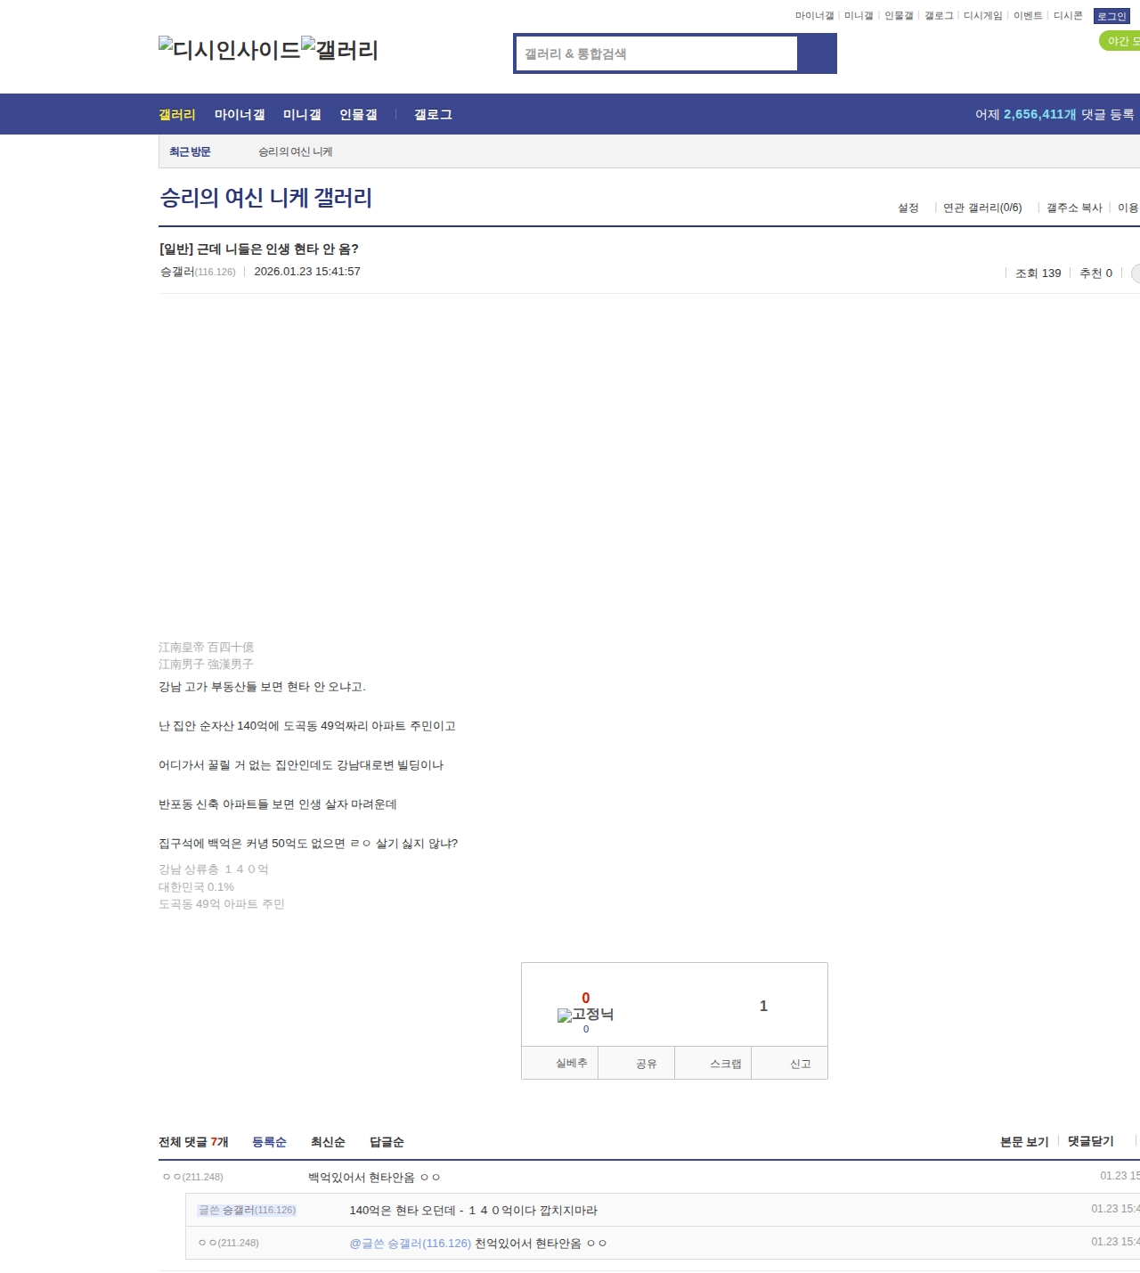Sort comments by 최신순
Screen dimensions: 1140x1273
tap(328, 1141)
